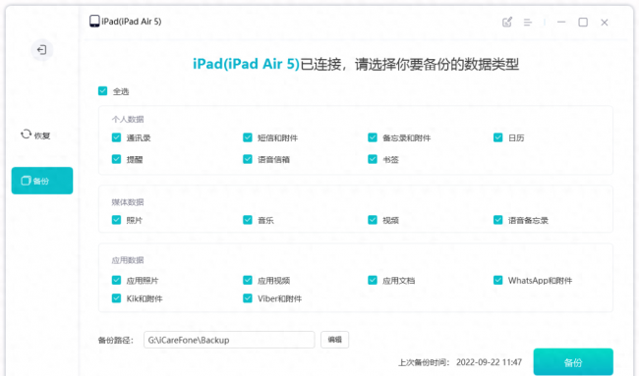Uncheck the 照片 photos checkbox
This screenshot has width=639, height=376.
[x=117, y=220]
